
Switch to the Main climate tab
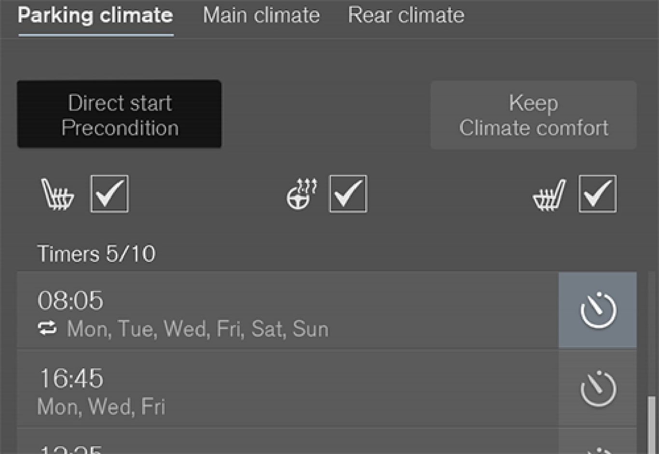click(261, 15)
